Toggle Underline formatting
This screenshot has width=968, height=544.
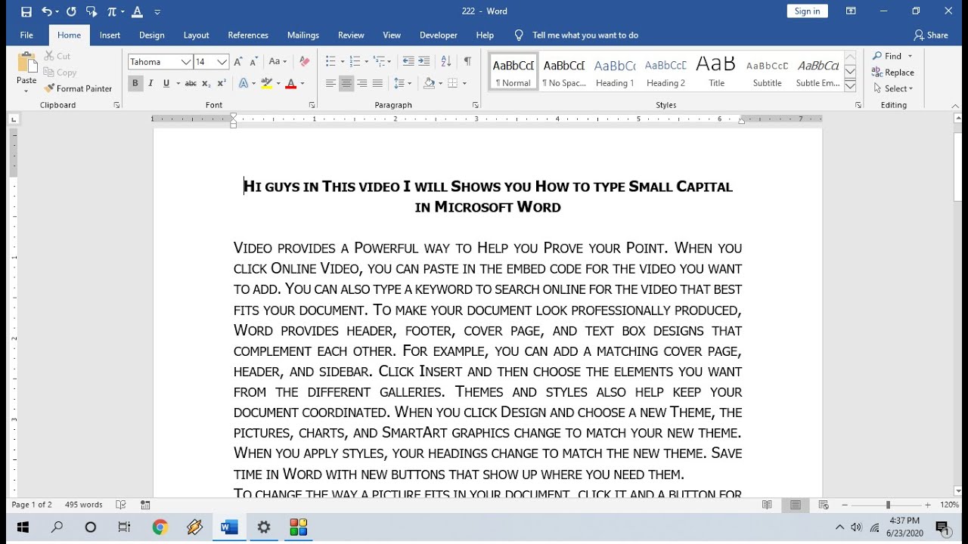click(166, 83)
